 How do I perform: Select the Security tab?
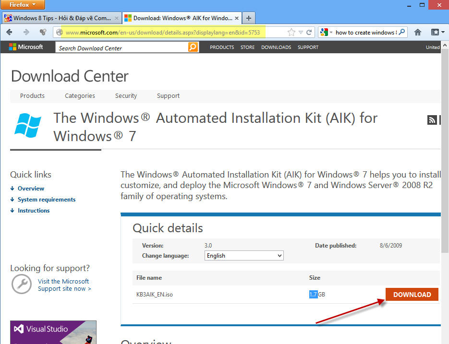(126, 96)
